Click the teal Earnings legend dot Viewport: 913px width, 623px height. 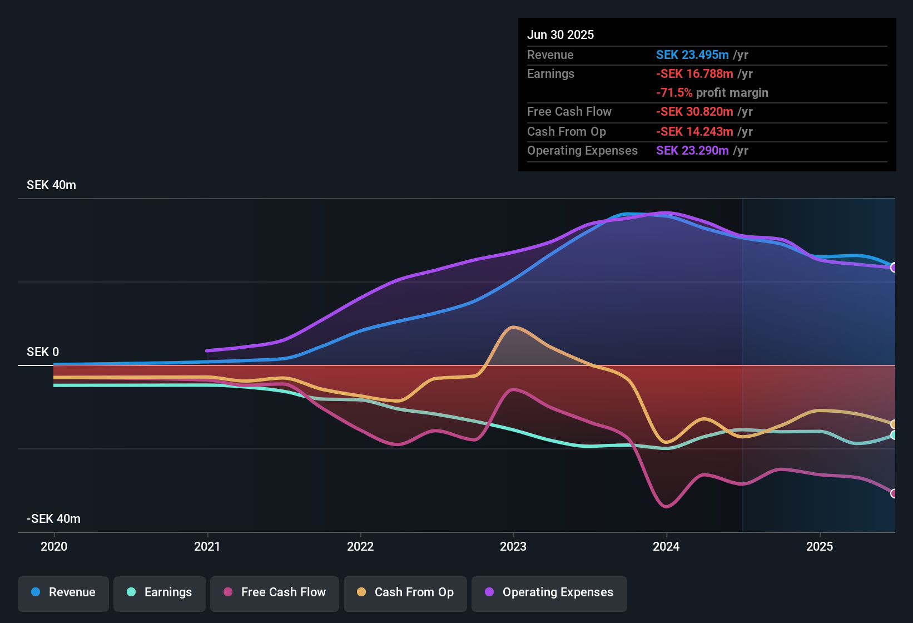tap(131, 592)
